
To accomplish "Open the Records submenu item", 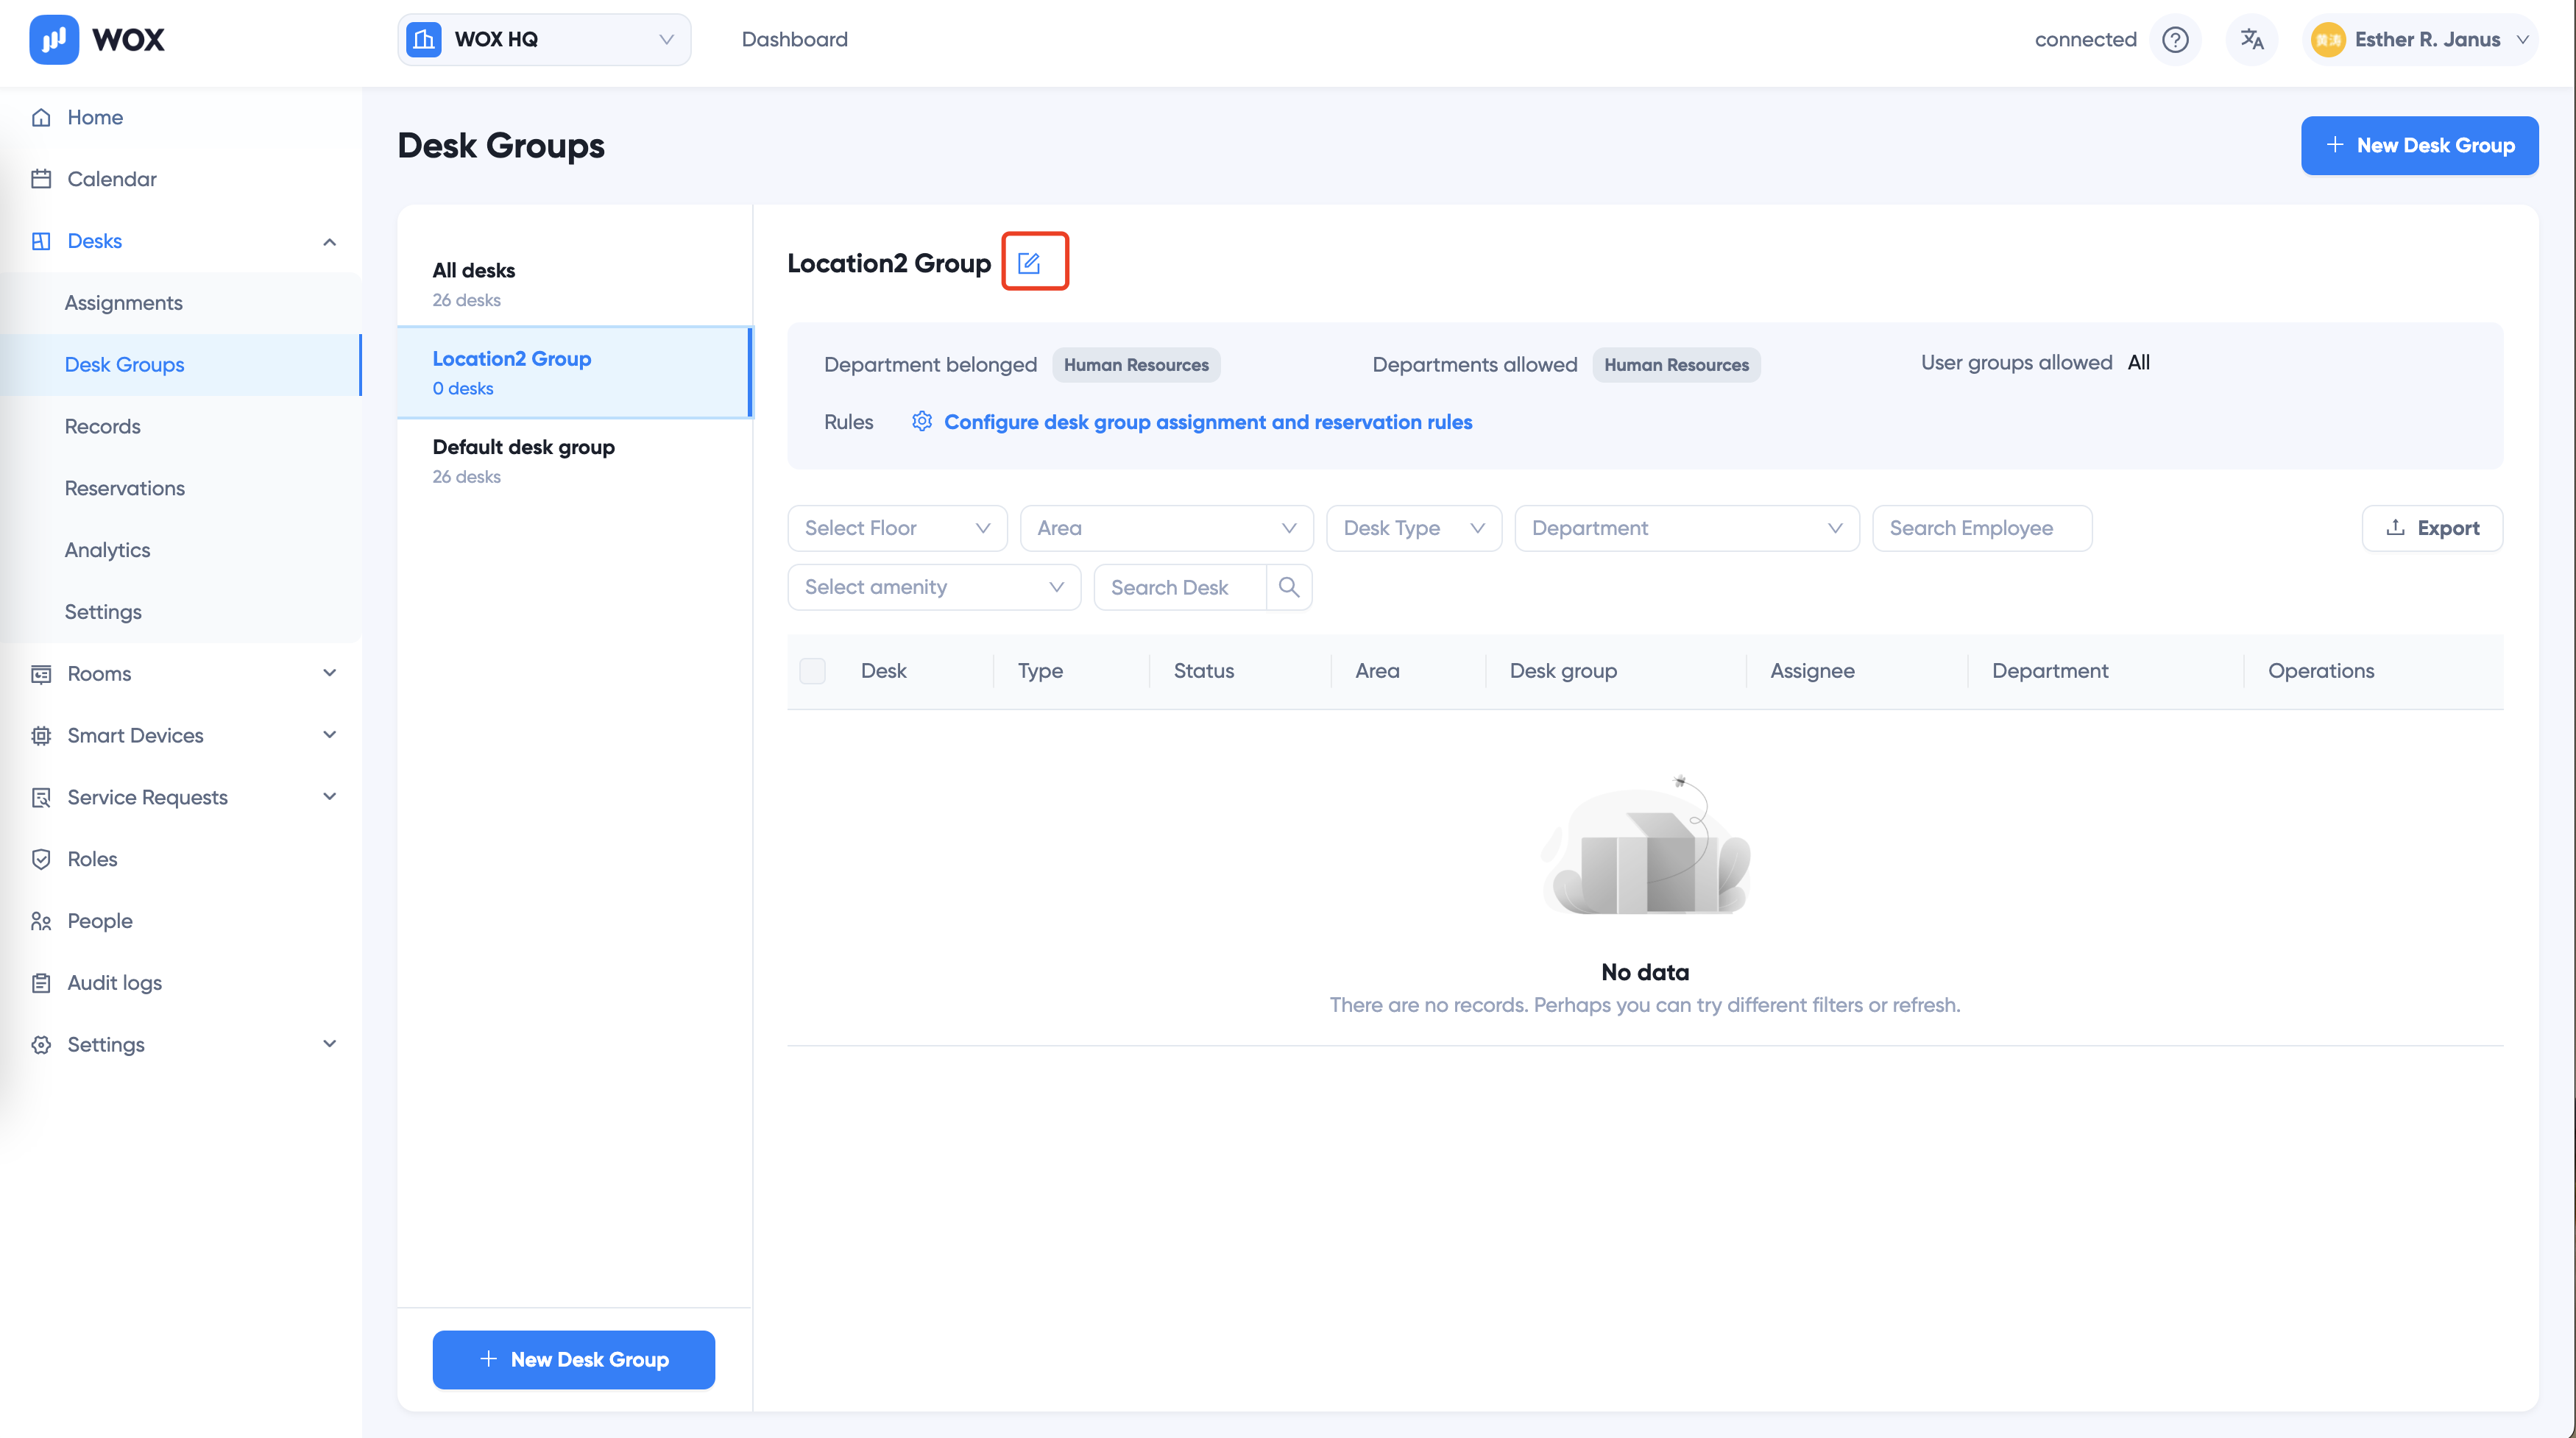I will [x=102, y=427].
